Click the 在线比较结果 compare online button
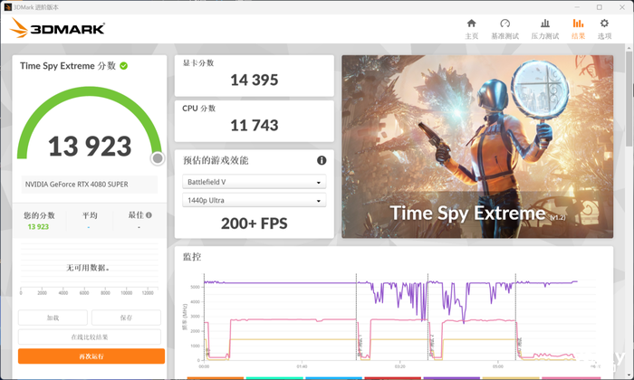Screen dimensions: 634x380 pyautogui.click(x=90, y=337)
